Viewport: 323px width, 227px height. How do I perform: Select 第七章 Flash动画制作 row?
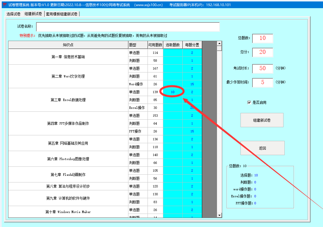pyautogui.click(x=68, y=175)
